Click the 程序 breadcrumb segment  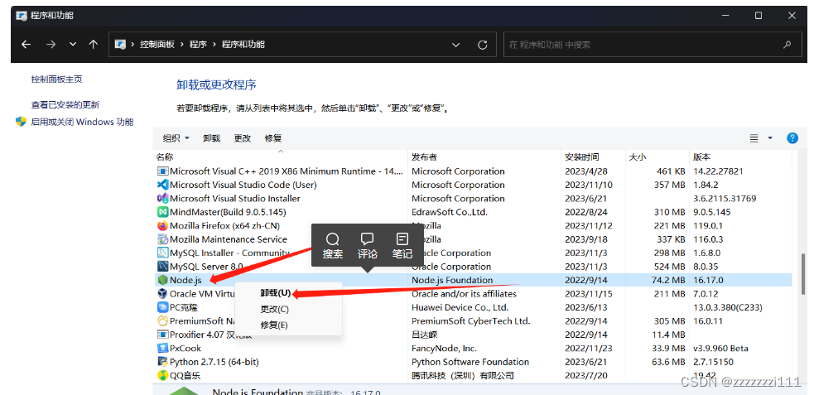[x=198, y=45]
